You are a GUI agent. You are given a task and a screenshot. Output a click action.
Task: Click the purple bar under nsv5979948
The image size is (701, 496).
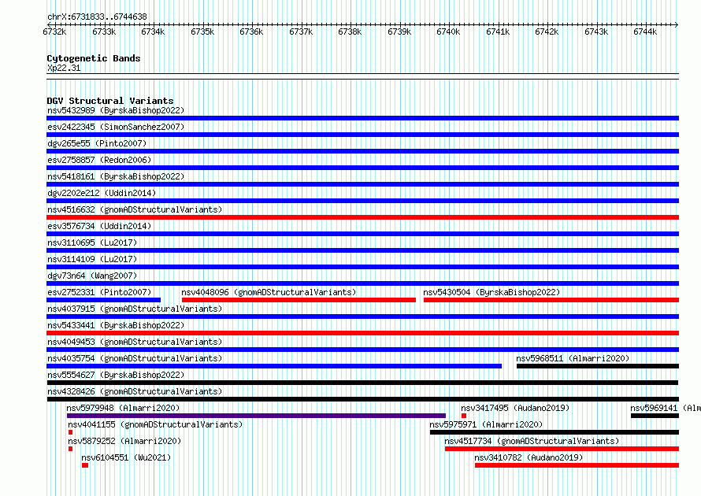[x=256, y=416]
